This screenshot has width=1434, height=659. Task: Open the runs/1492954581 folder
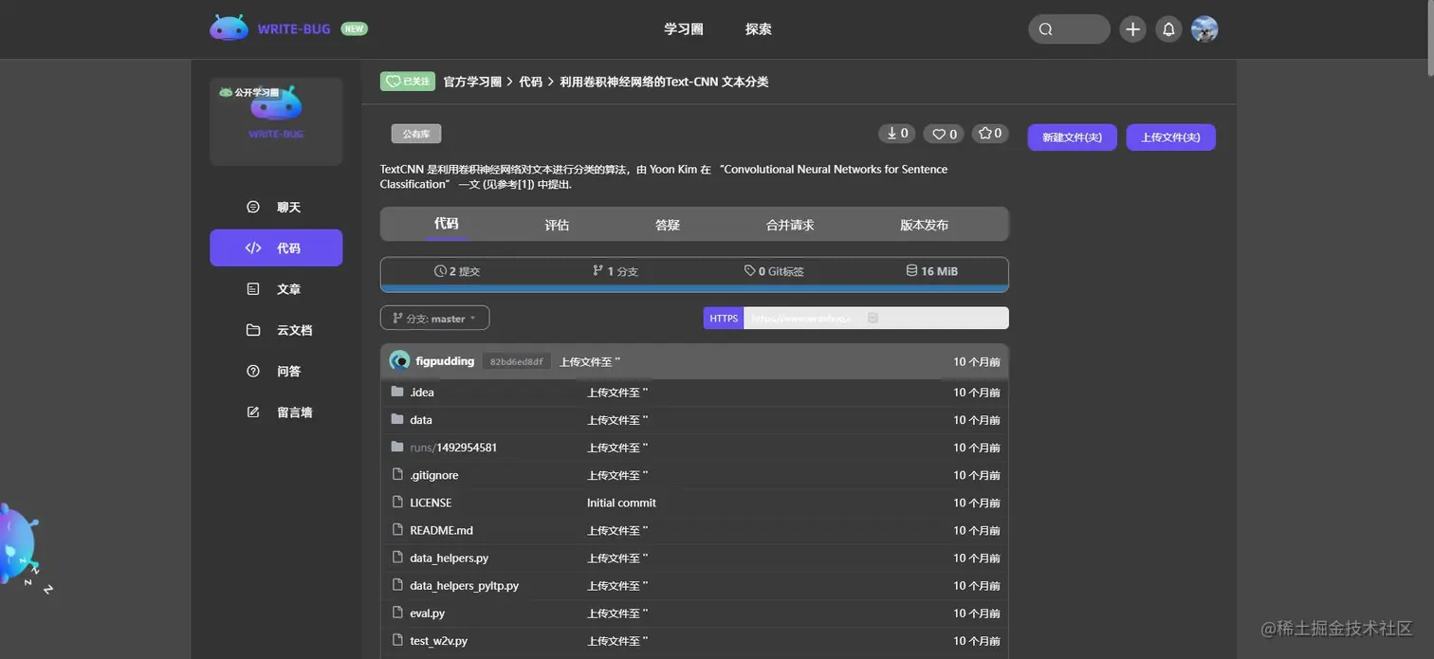[x=453, y=448]
